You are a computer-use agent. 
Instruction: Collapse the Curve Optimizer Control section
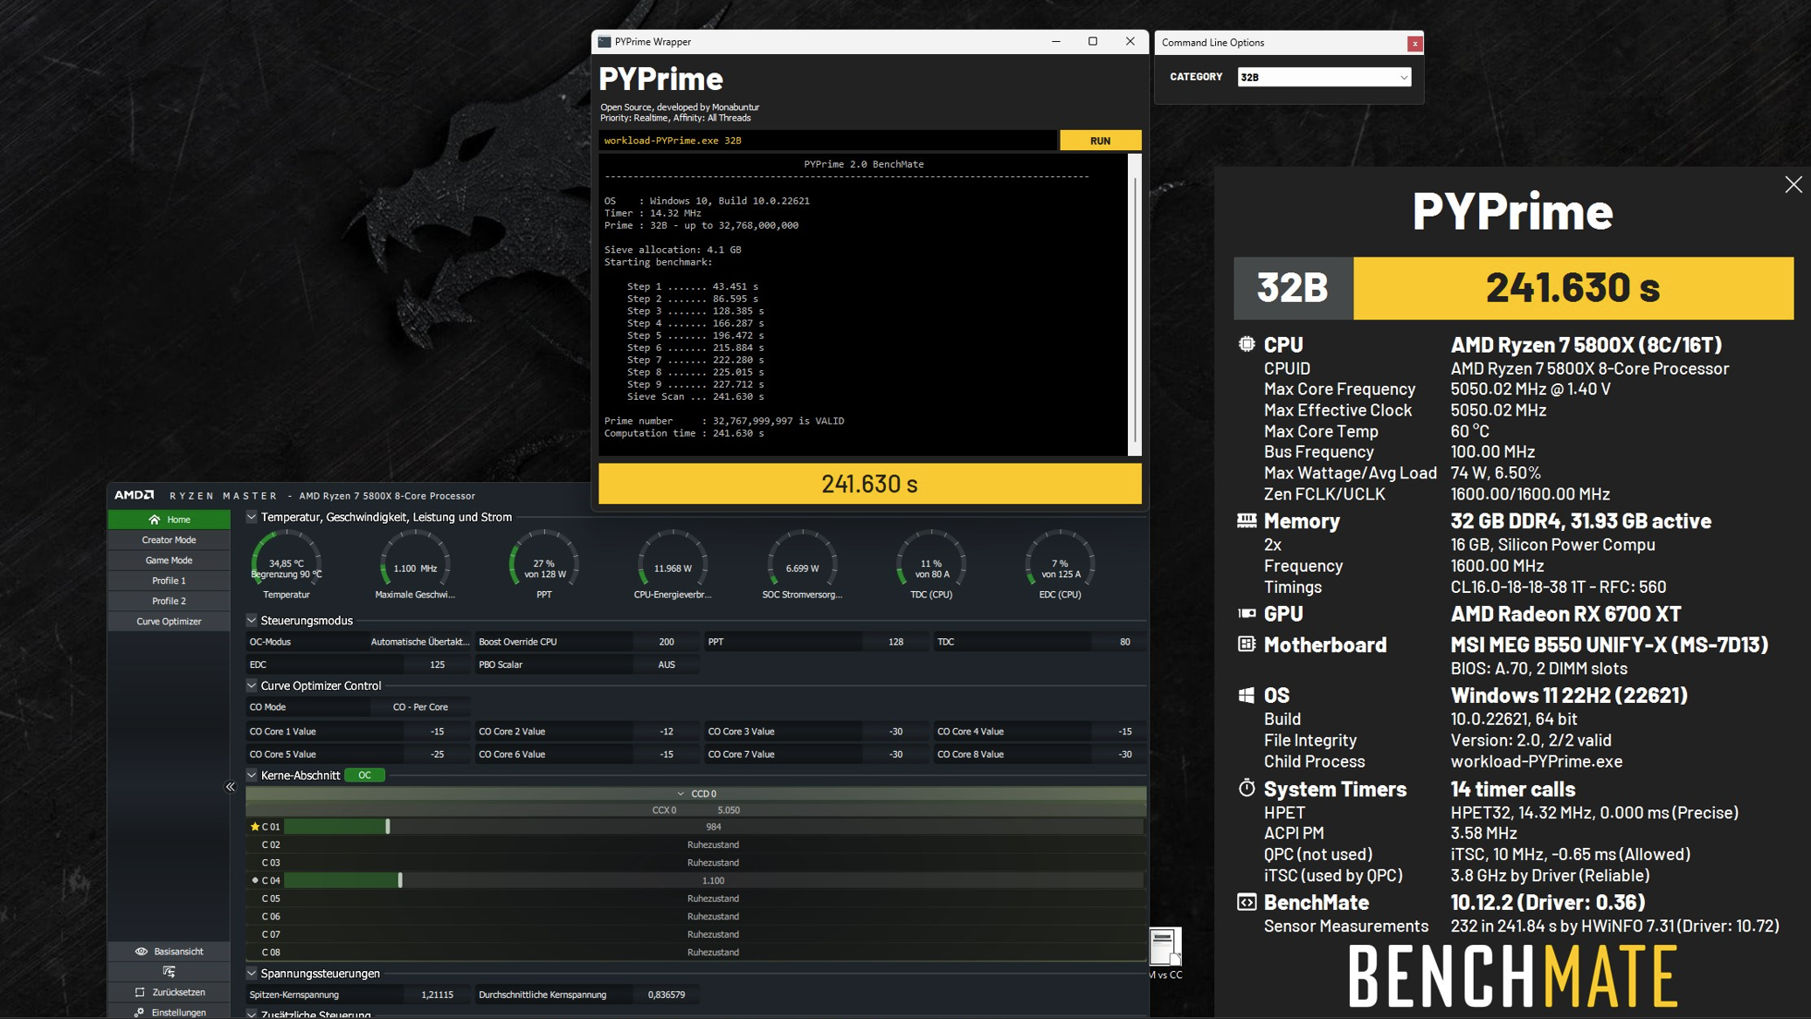tap(252, 685)
